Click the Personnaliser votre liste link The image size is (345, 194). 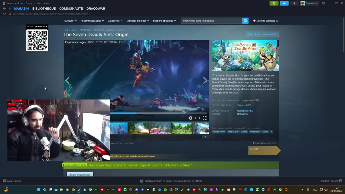click(x=265, y=143)
